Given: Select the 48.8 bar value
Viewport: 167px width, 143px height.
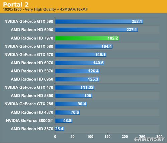Looking at the screenshot, I should (x=67, y=121).
